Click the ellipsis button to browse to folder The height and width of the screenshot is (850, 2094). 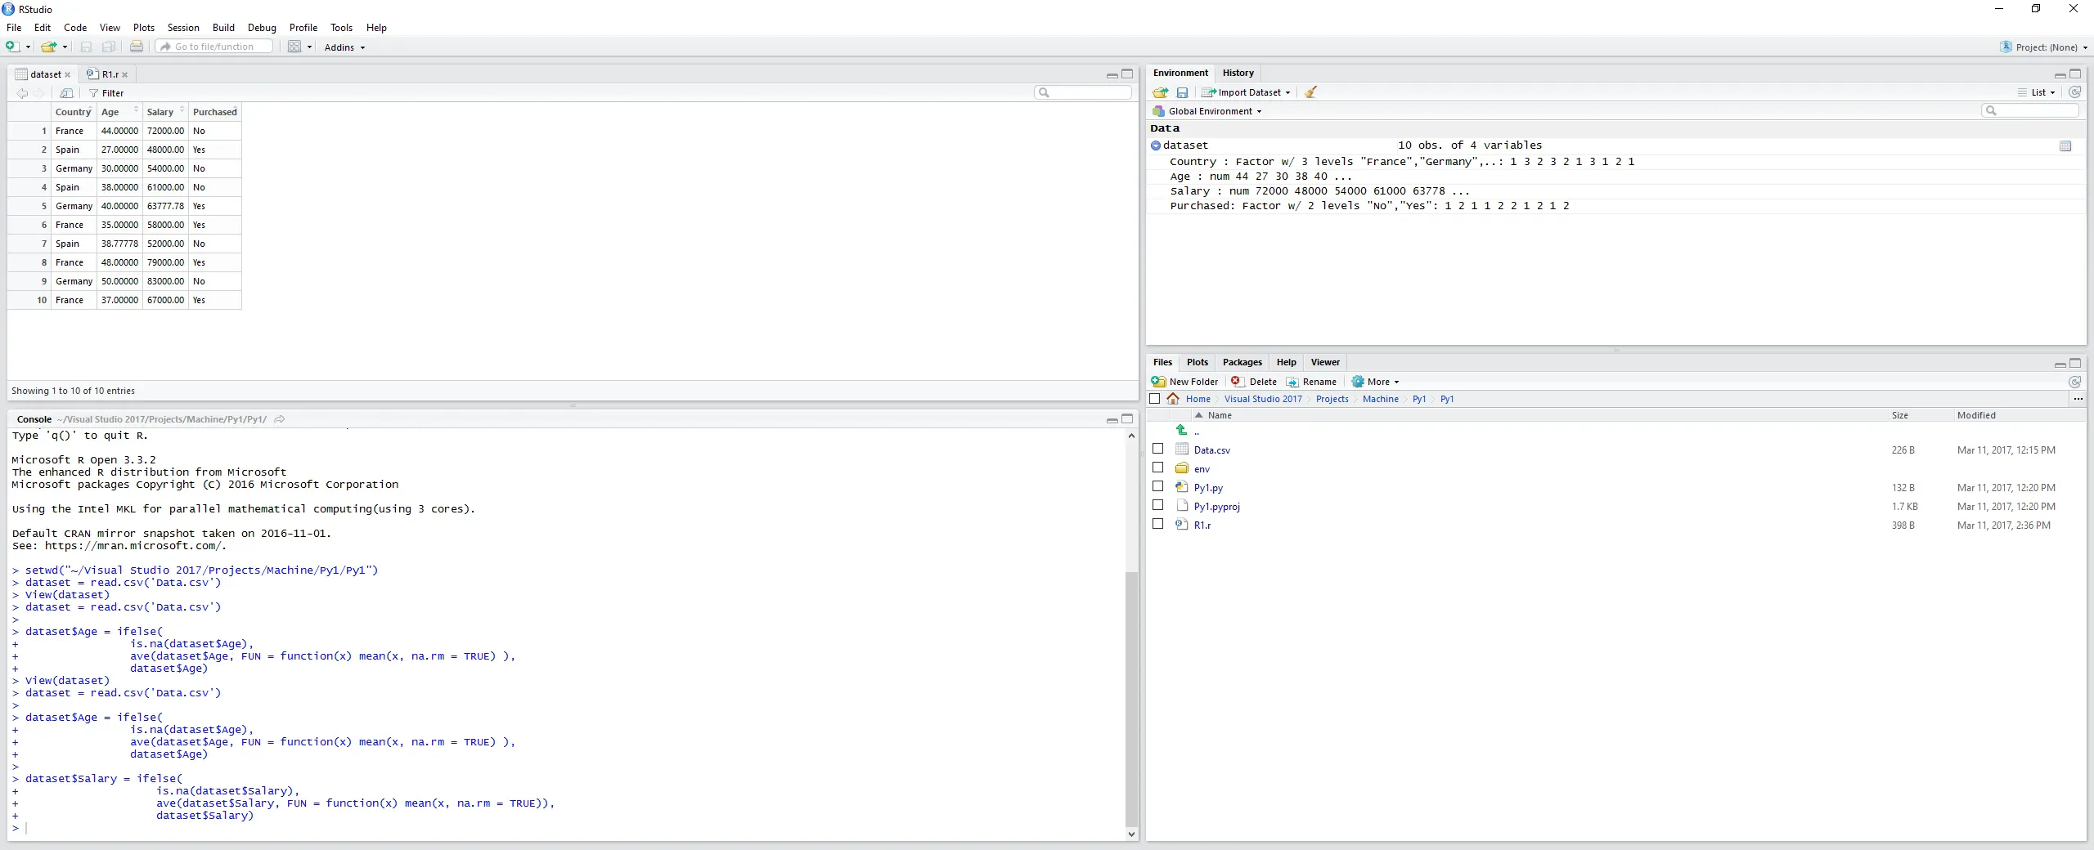pos(2078,399)
